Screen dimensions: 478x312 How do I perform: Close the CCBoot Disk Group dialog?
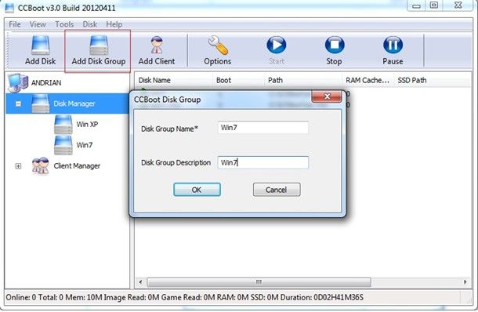[327, 96]
